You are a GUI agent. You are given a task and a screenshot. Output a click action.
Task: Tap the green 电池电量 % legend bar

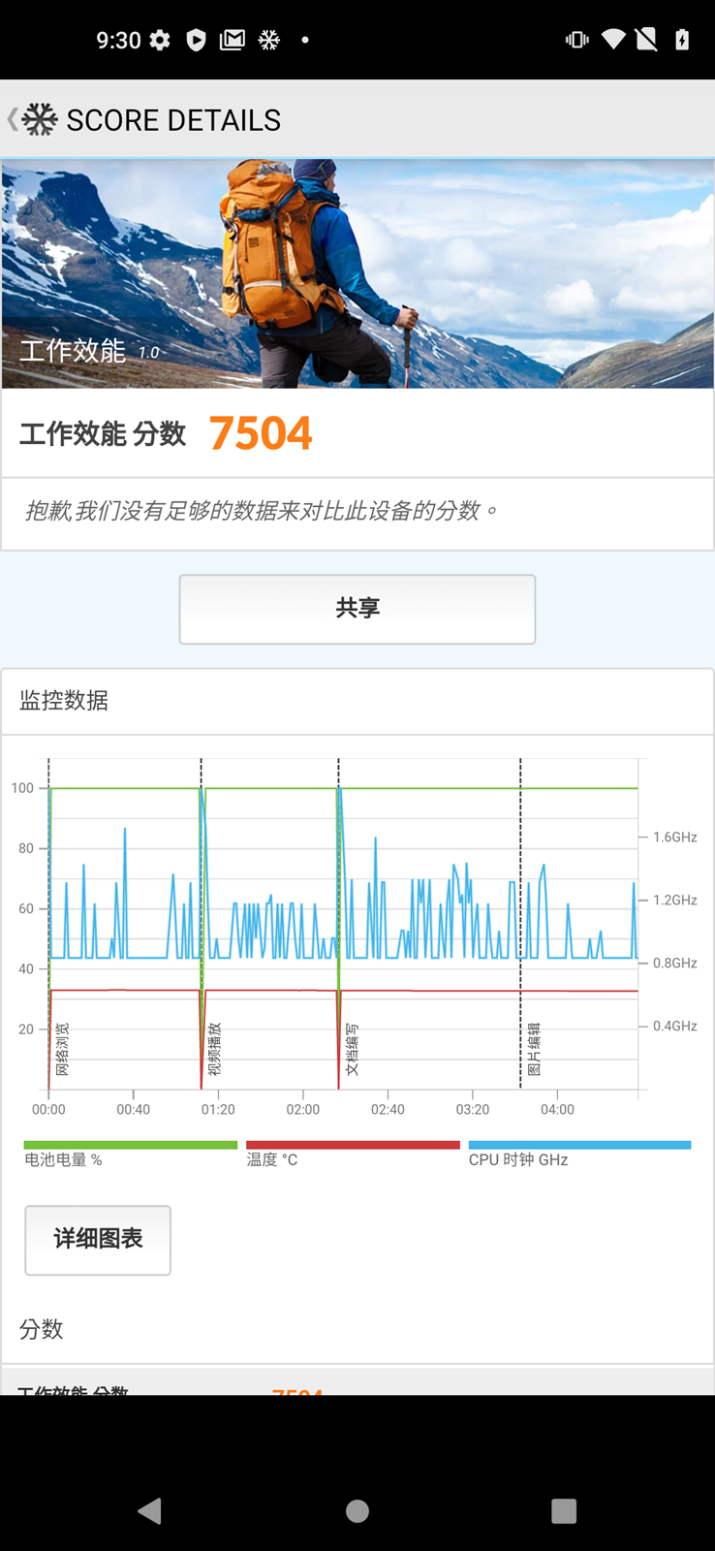tap(130, 1145)
